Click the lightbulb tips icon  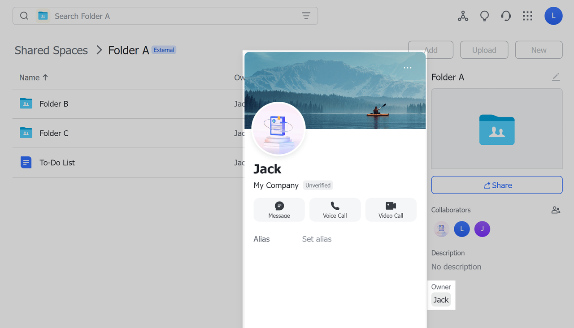tap(484, 16)
